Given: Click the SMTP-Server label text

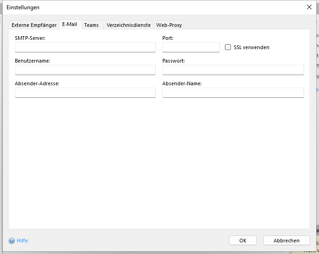Looking at the screenshot, I should (x=30, y=38).
